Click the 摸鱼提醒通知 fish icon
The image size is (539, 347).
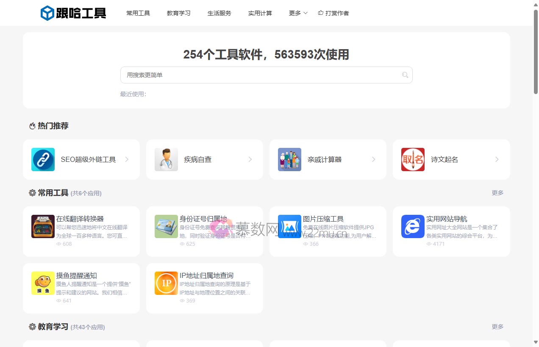pyautogui.click(x=43, y=283)
